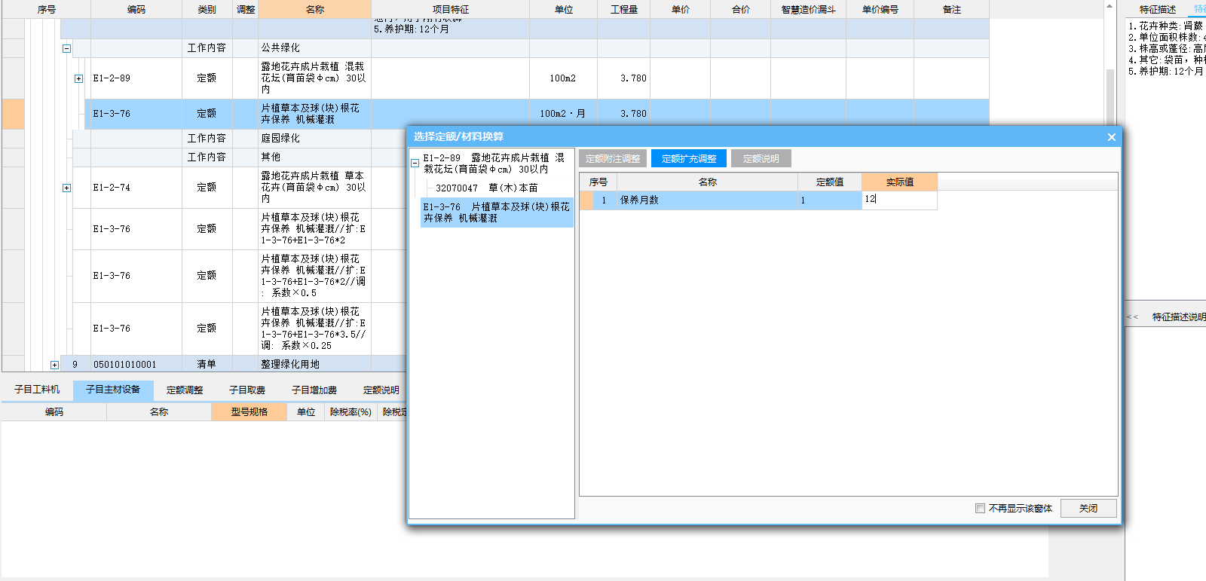Select the E1-2-89 露地花卉成片栽植 tree item
Viewport: 1206px width, 581px height.
tap(494, 164)
